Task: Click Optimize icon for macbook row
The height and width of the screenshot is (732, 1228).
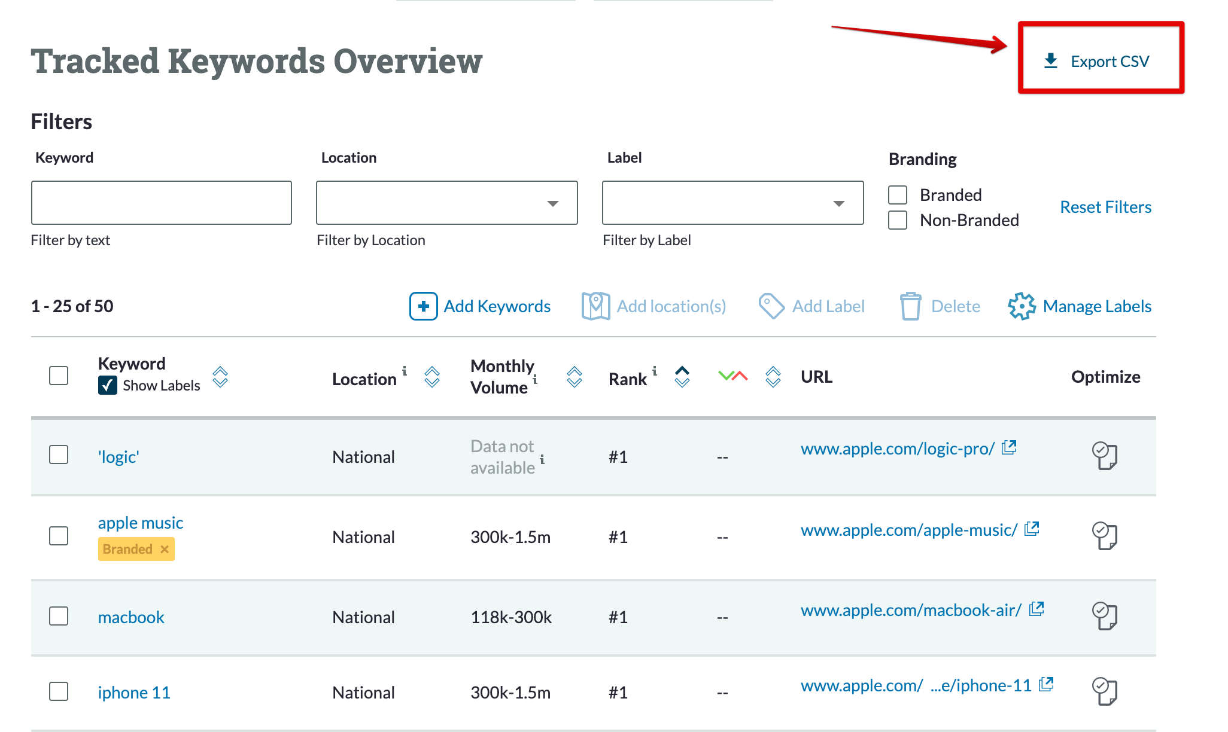Action: pos(1105,616)
